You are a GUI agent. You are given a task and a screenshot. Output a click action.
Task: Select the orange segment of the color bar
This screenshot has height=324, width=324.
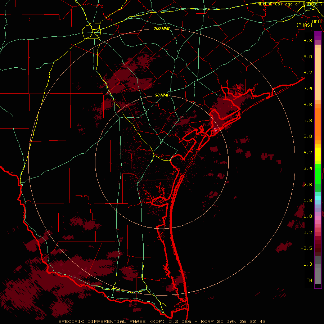coord(318,124)
